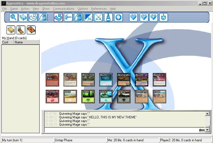
Task: Open the book with red X icon
Action: click(31, 30)
